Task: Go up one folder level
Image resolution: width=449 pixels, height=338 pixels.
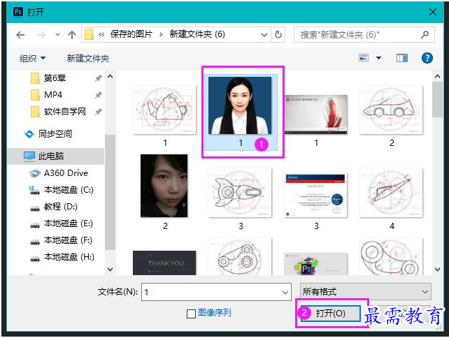Action: tap(72, 35)
